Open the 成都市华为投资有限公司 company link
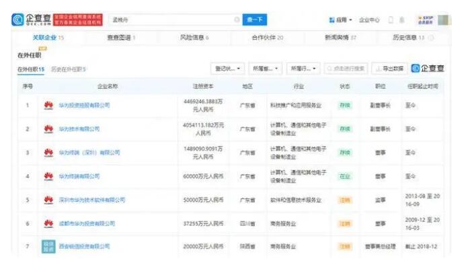The width and height of the screenshot is (464, 265). point(87,224)
